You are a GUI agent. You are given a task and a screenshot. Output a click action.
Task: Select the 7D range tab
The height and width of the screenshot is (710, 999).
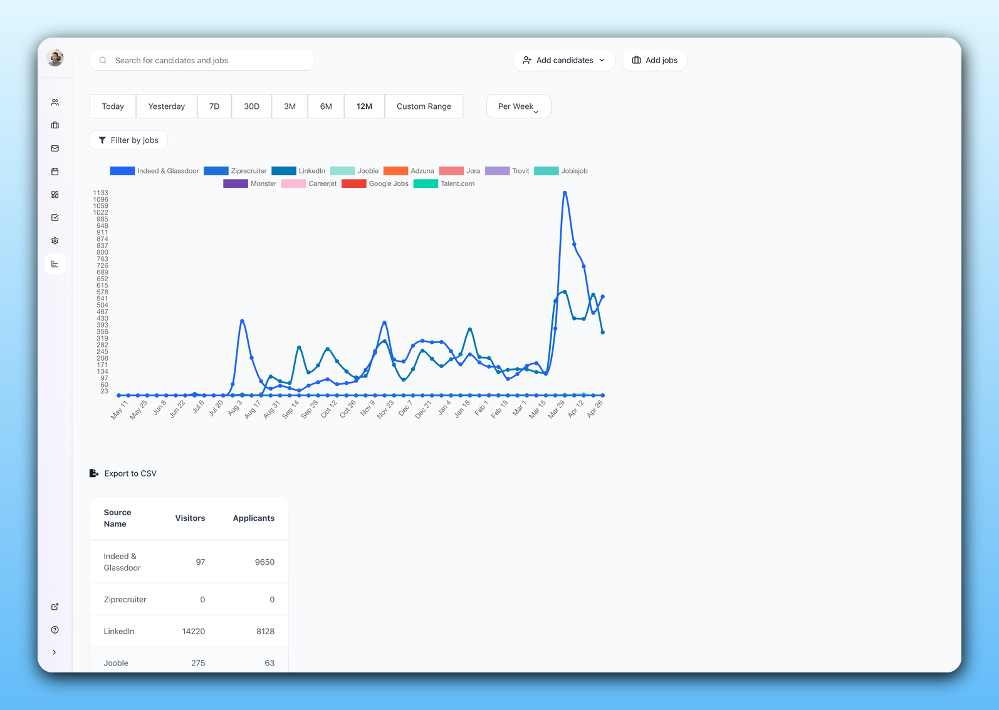[214, 106]
